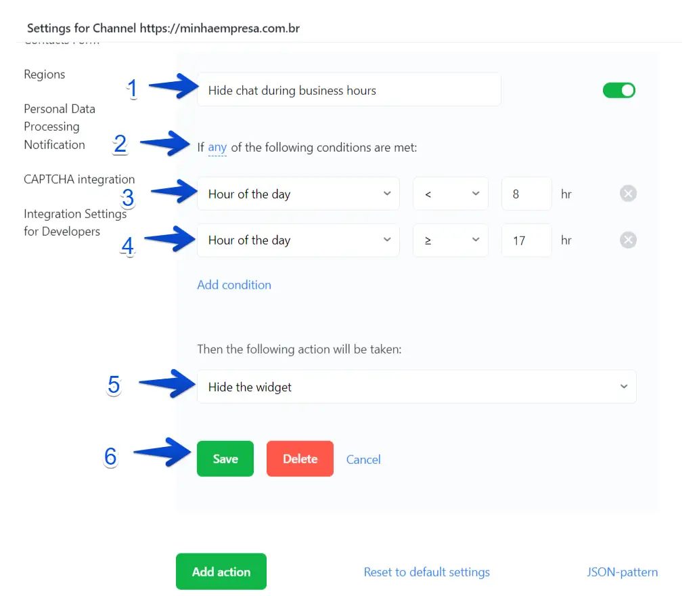Screen dimensions: 697x596
Task: Toggle the 'Hide chat during business hours' switch
Action: [x=619, y=91]
